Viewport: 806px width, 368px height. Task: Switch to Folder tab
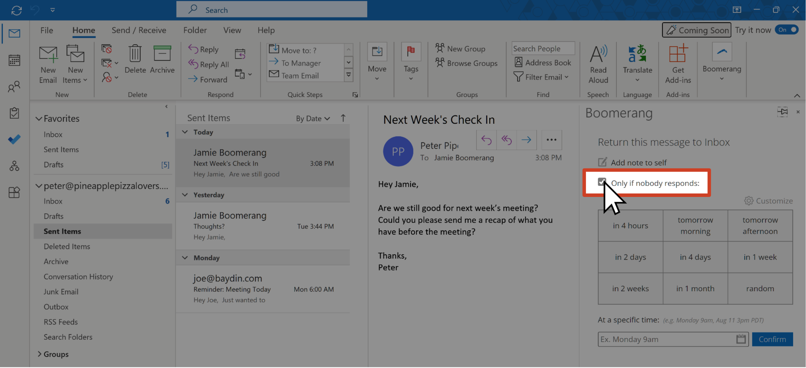pos(195,30)
